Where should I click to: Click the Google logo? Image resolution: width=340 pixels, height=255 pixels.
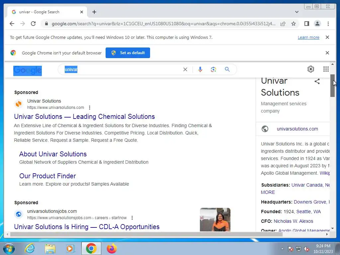pyautogui.click(x=28, y=71)
